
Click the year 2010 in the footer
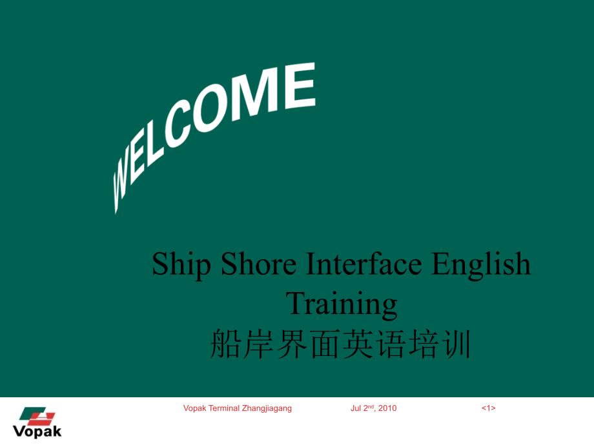pyautogui.click(x=387, y=408)
